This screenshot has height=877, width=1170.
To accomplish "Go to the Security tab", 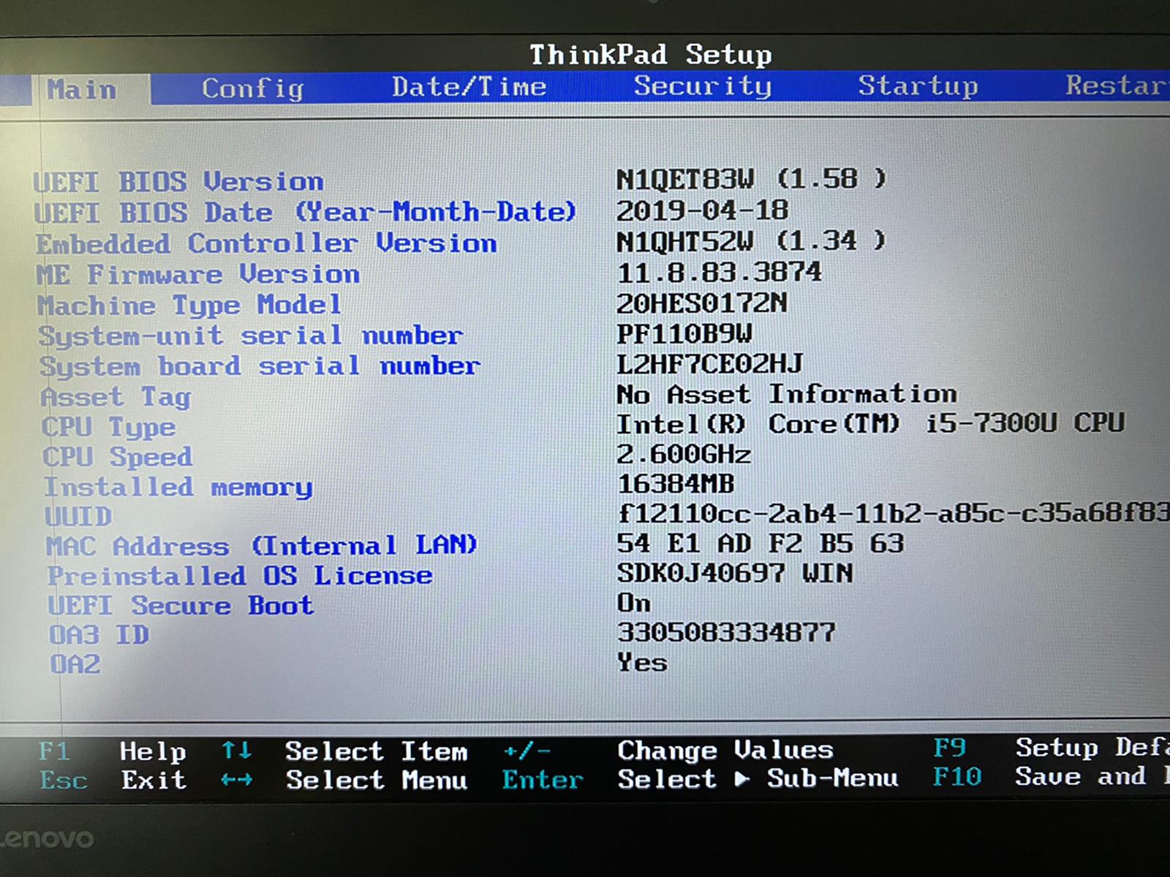I will tap(702, 86).
